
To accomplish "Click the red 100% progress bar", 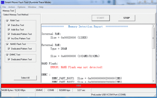I will tap(78, 86).
